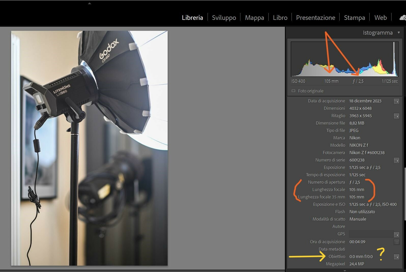Click the Numero di apertura value ƒ / 2,5

coord(355,182)
